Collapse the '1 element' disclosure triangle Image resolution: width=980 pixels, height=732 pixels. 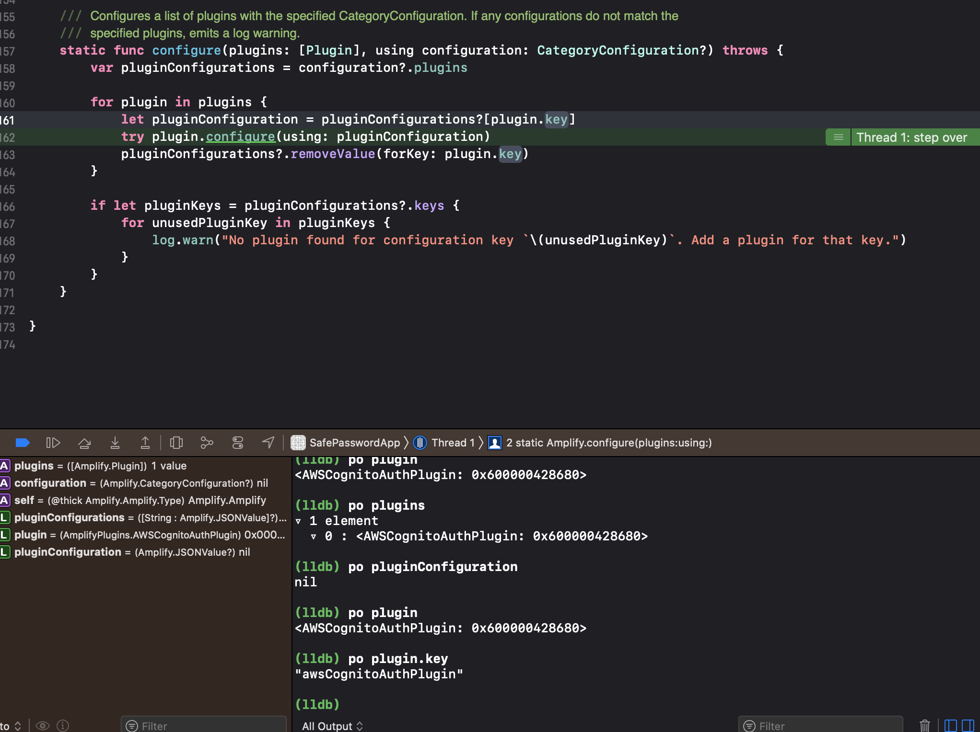pos(298,521)
